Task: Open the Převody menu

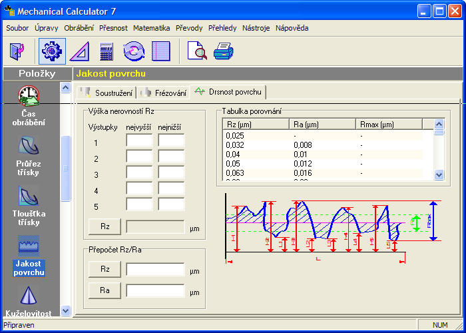Action: (x=189, y=28)
